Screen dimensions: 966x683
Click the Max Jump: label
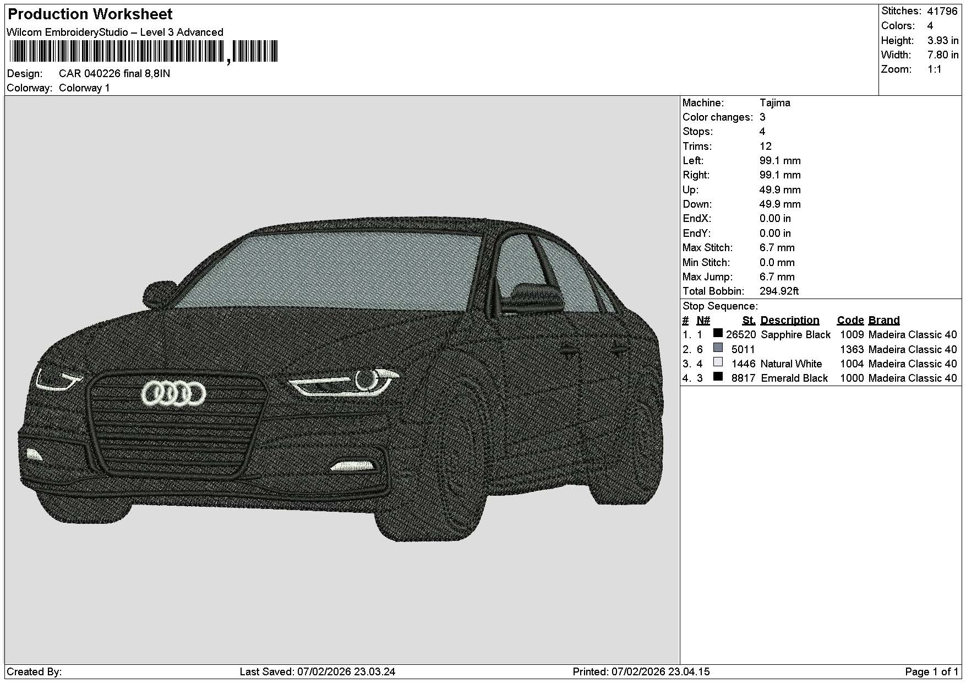[707, 277]
